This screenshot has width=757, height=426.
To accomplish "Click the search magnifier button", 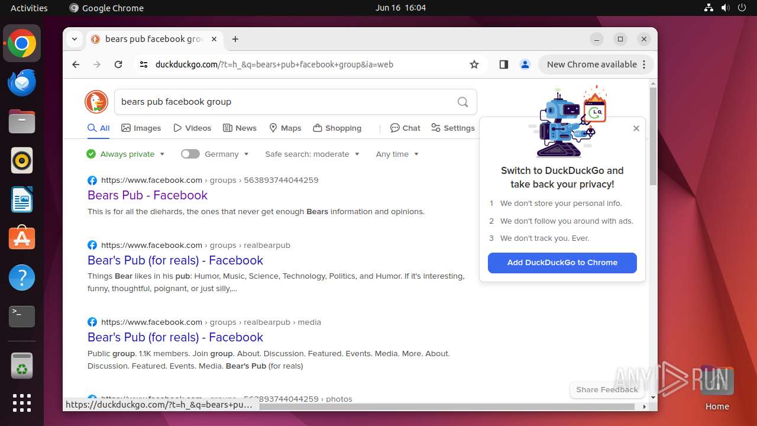I will coord(463,102).
